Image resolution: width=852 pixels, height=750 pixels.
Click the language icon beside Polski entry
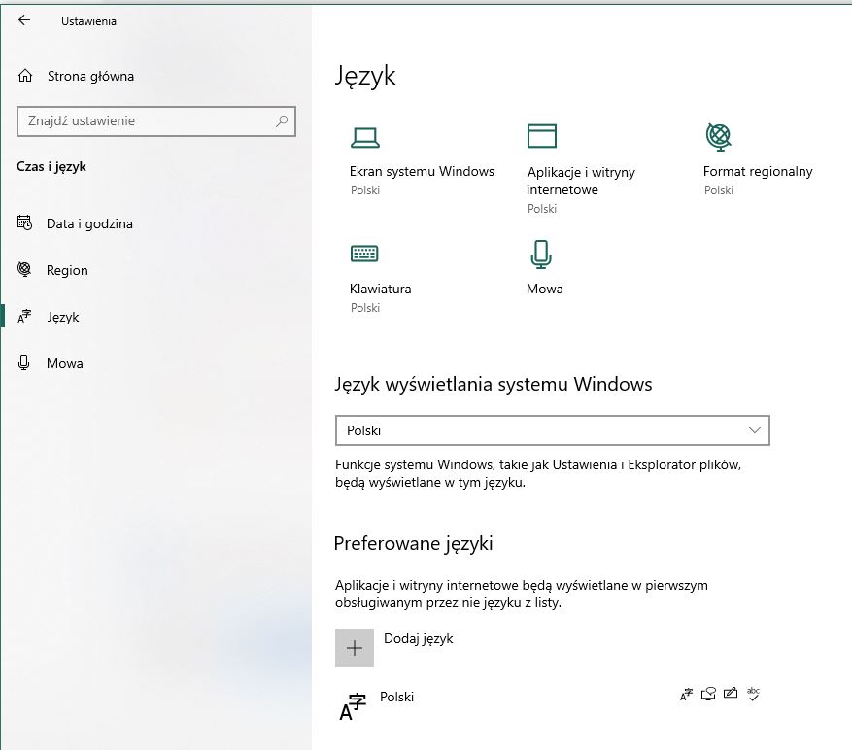click(353, 706)
